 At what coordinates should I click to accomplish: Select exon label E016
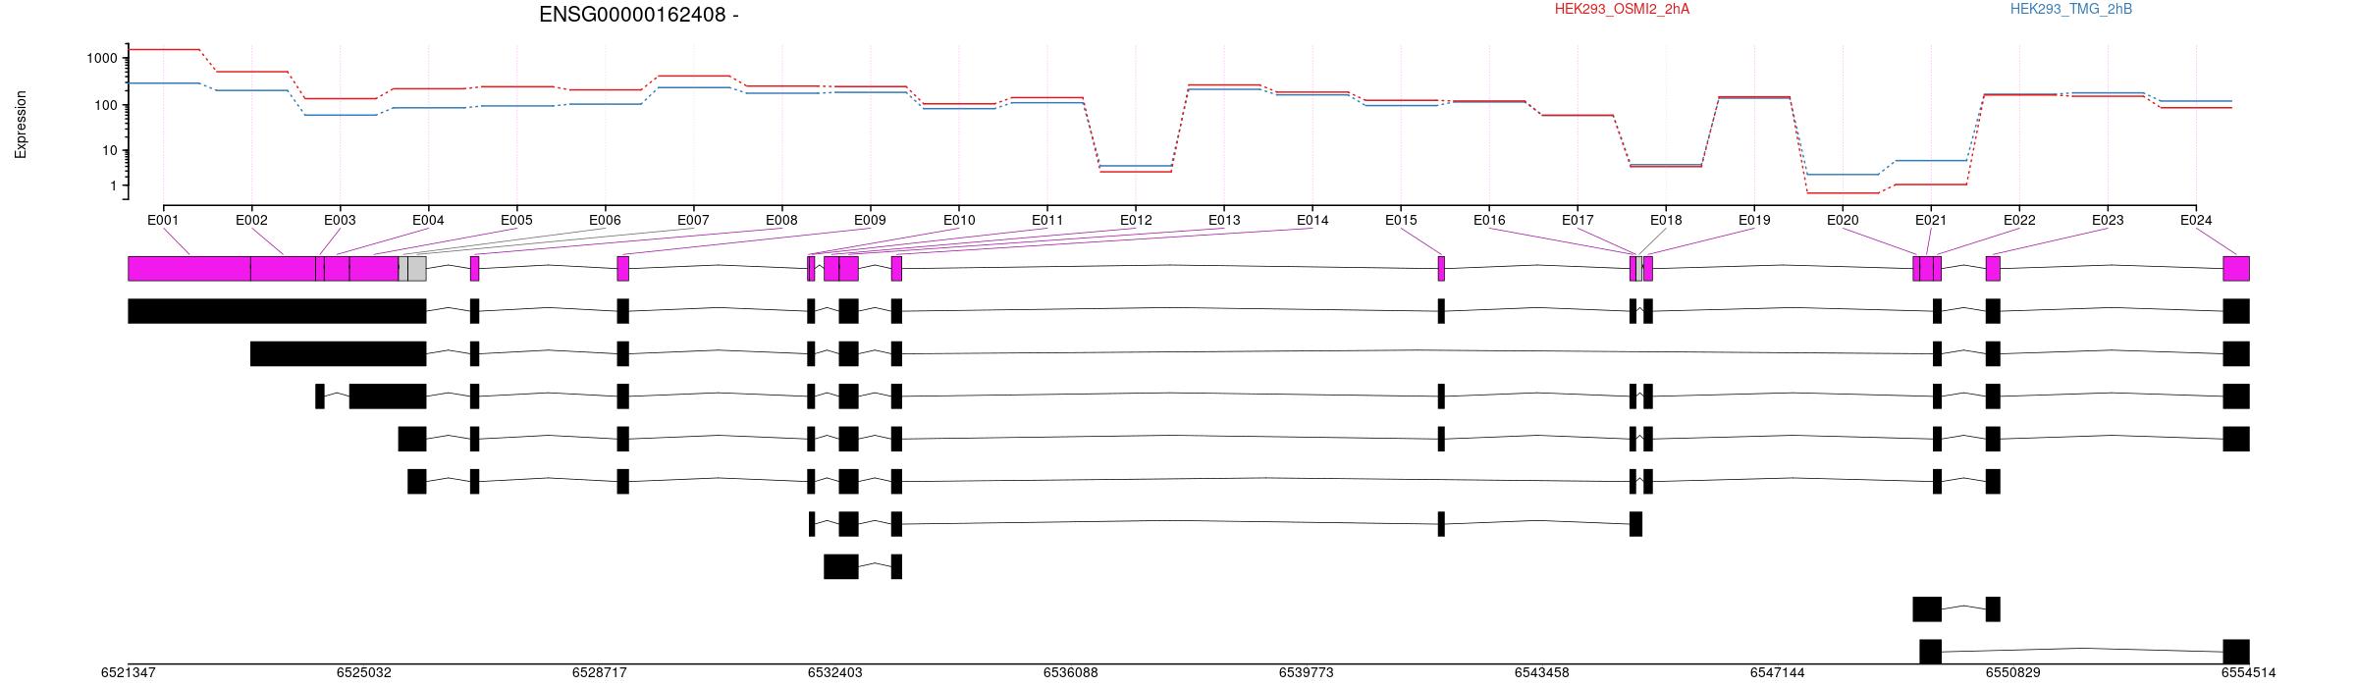pos(1489,221)
